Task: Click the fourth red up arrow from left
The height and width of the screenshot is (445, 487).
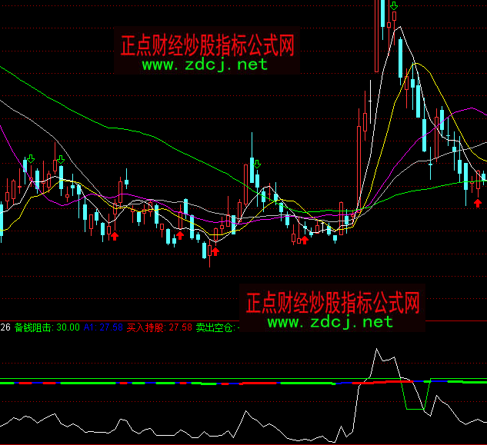Action: (304, 240)
